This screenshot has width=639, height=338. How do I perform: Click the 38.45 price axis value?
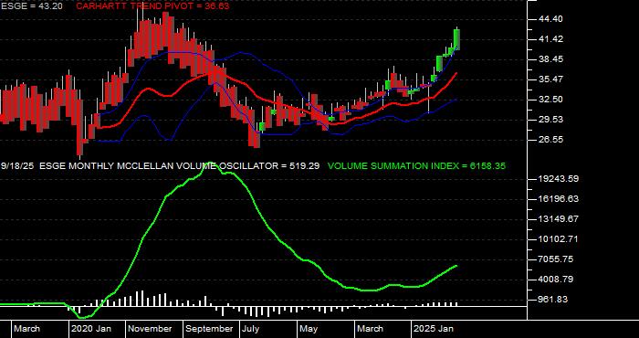coord(550,59)
